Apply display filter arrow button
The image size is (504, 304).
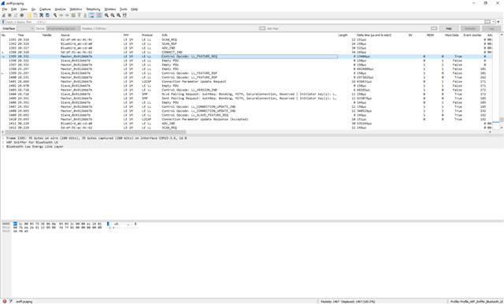487,22
